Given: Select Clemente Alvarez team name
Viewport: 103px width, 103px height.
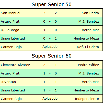Looking at the screenshot, I should (x=15, y=65).
